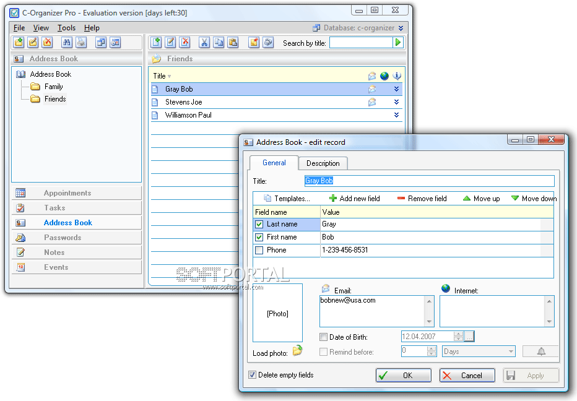Toggle the First name field checkbox
This screenshot has width=577, height=401.
[259, 237]
